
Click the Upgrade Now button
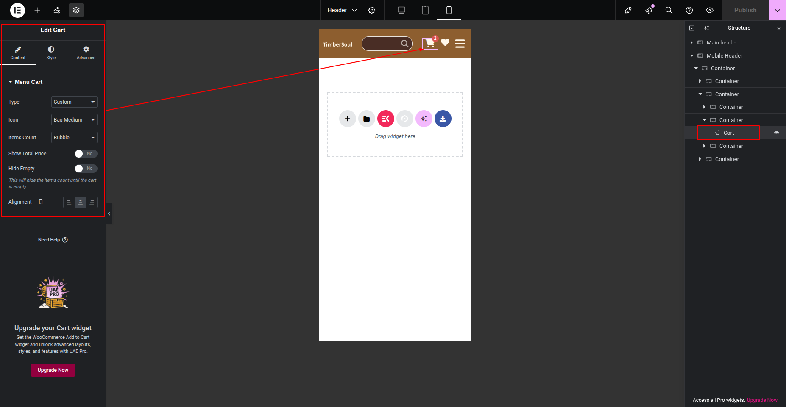pos(53,370)
